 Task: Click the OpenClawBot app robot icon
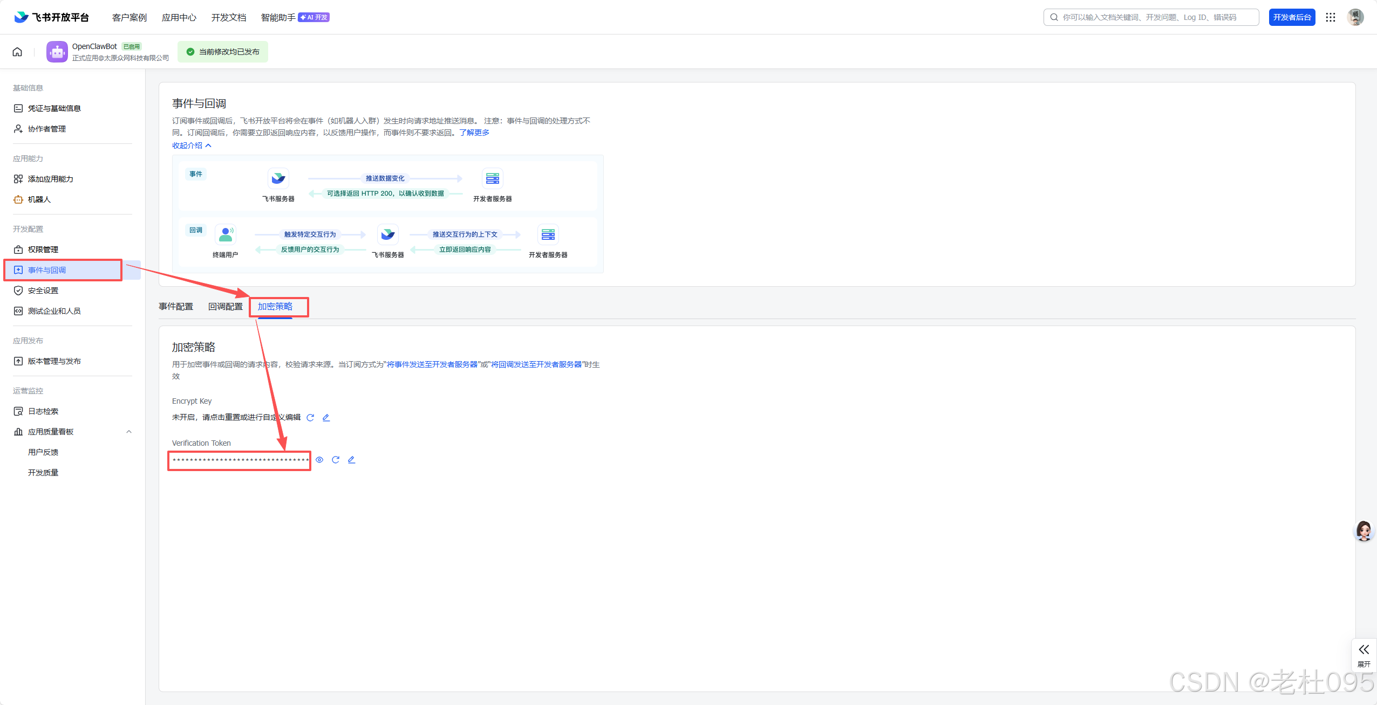click(x=57, y=52)
